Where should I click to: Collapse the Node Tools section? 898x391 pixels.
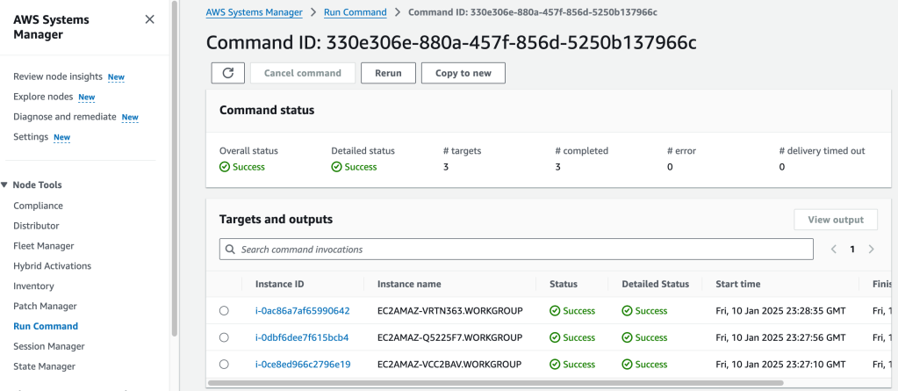5,185
